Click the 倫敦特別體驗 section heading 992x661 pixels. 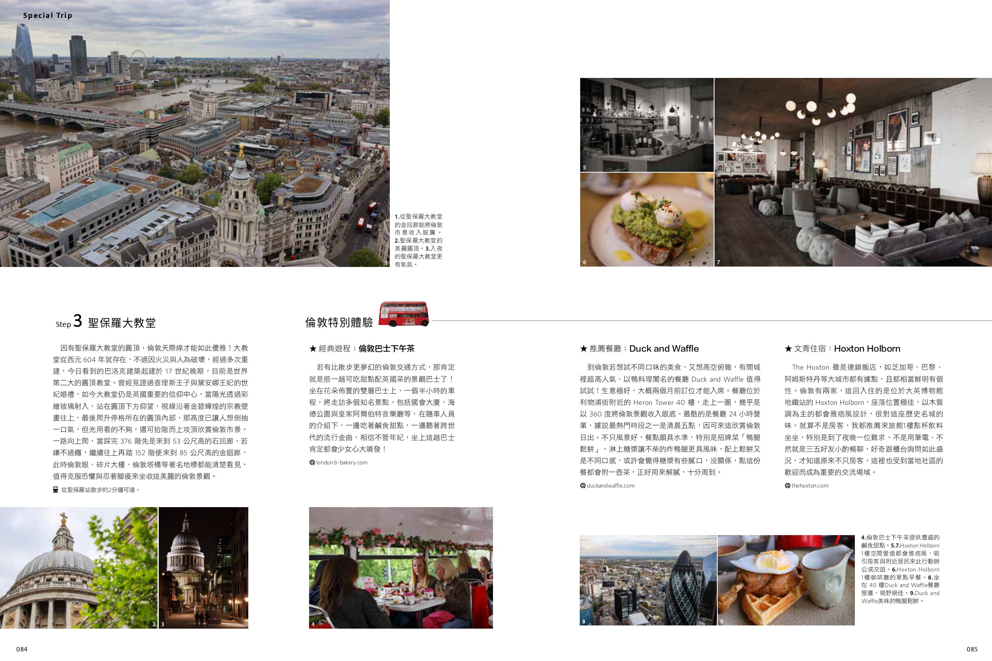[339, 323]
